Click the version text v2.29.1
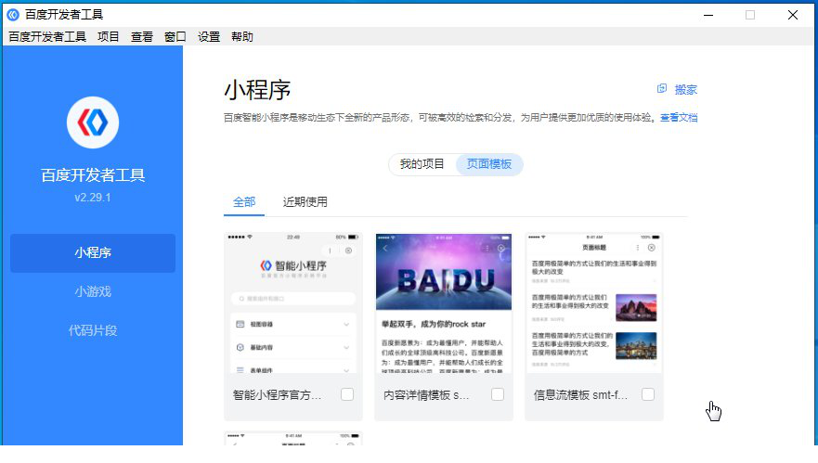 (93, 198)
